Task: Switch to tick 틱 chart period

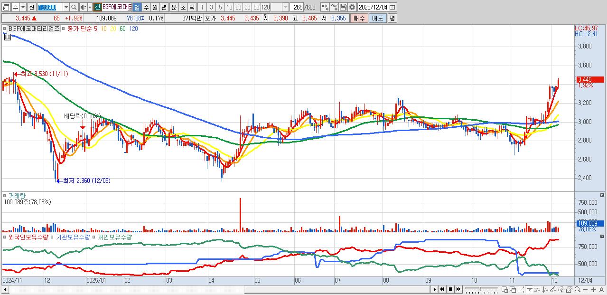Action: point(191,7)
